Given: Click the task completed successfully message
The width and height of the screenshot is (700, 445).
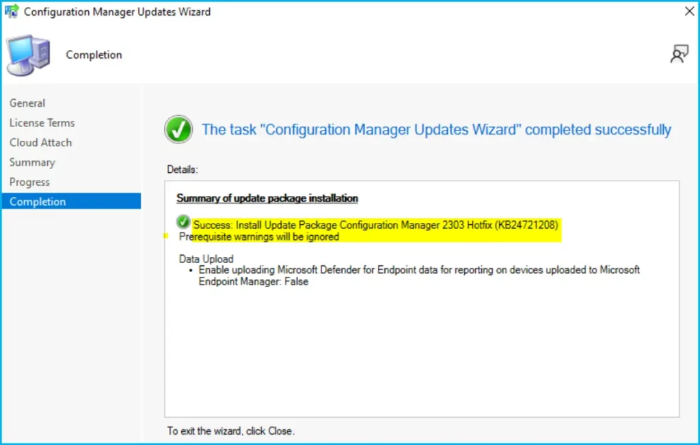Looking at the screenshot, I should [x=436, y=129].
